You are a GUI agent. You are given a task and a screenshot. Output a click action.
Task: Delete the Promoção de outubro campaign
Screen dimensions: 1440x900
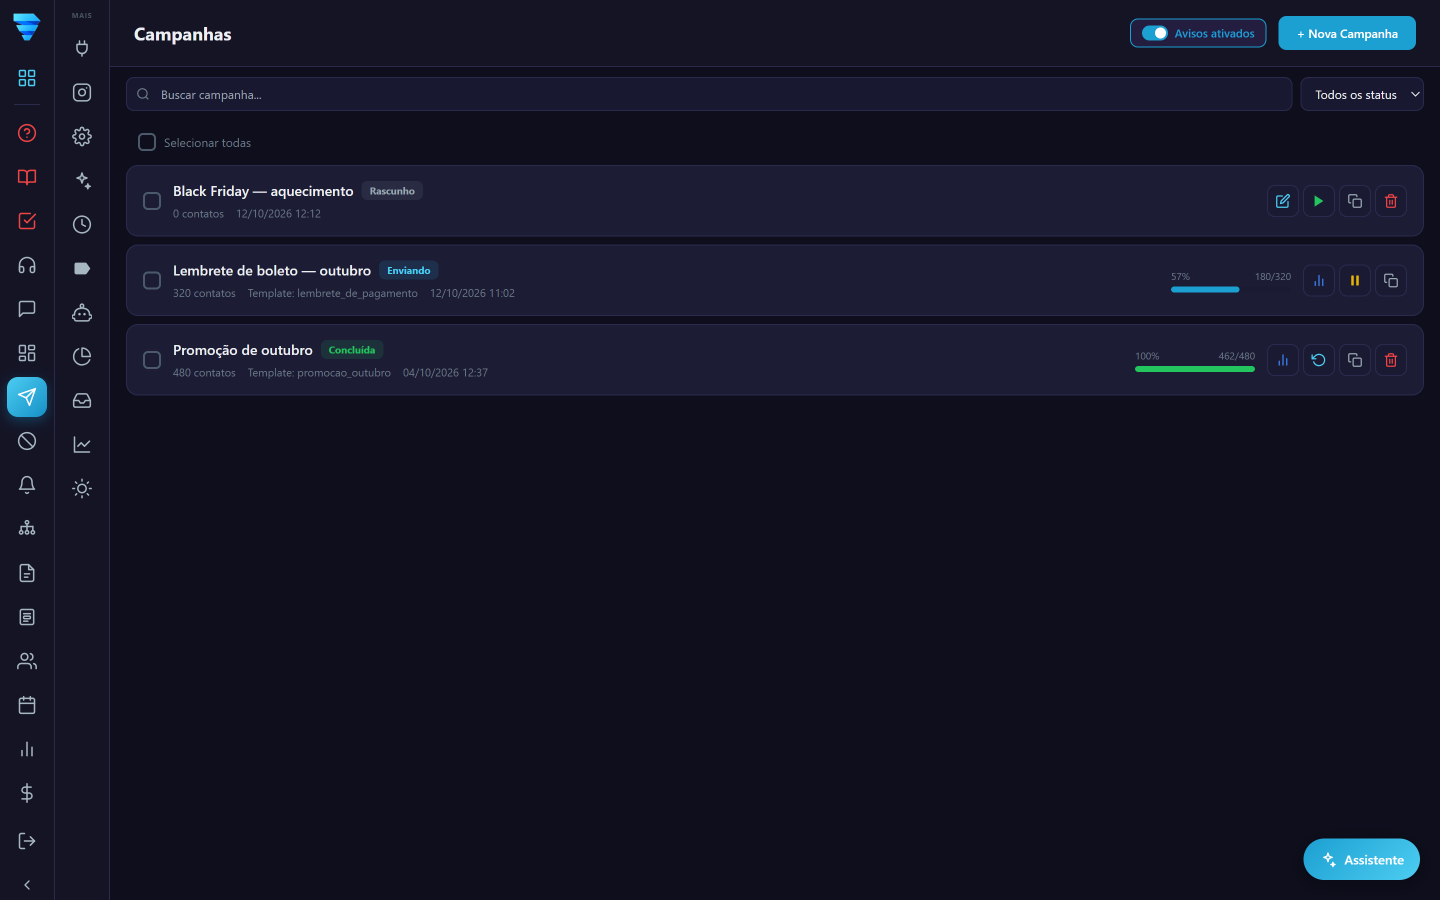(x=1390, y=360)
